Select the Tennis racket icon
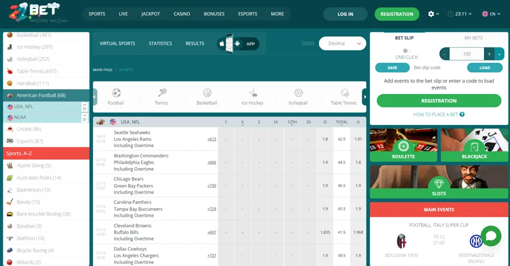The height and width of the screenshot is (266, 510). 162,93
